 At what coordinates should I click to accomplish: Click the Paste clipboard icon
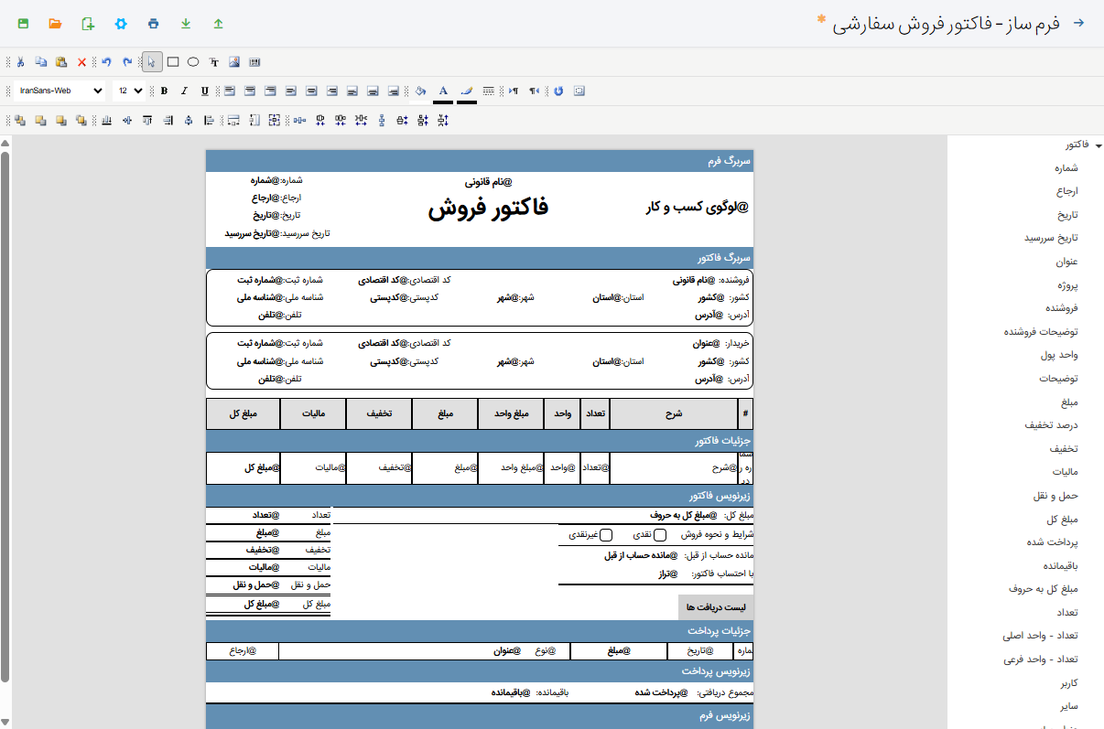(61, 62)
